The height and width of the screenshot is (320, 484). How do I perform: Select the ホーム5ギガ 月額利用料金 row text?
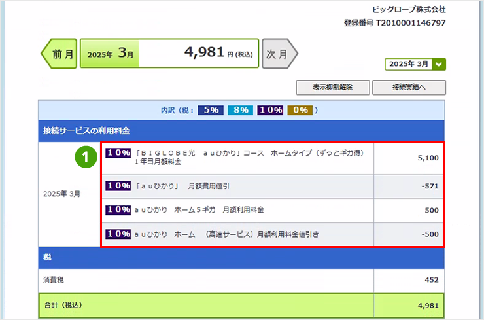point(199,210)
